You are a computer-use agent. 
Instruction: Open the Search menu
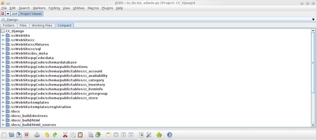click(x=24, y=8)
